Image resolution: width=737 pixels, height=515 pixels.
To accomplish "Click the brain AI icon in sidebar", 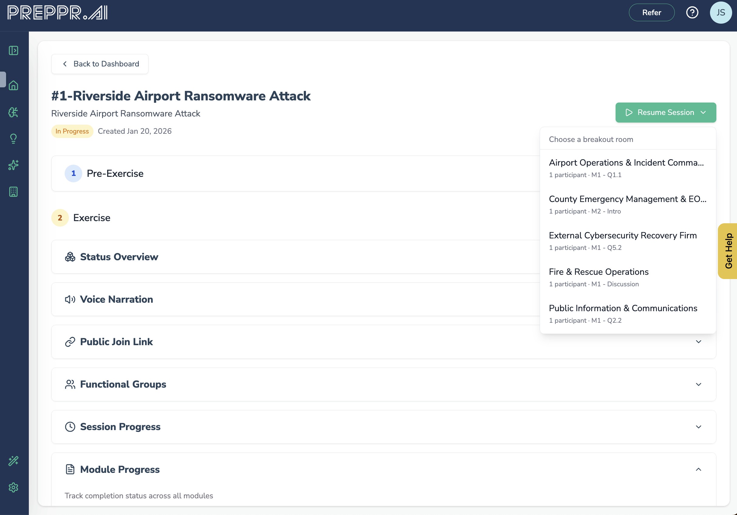I will point(13,112).
